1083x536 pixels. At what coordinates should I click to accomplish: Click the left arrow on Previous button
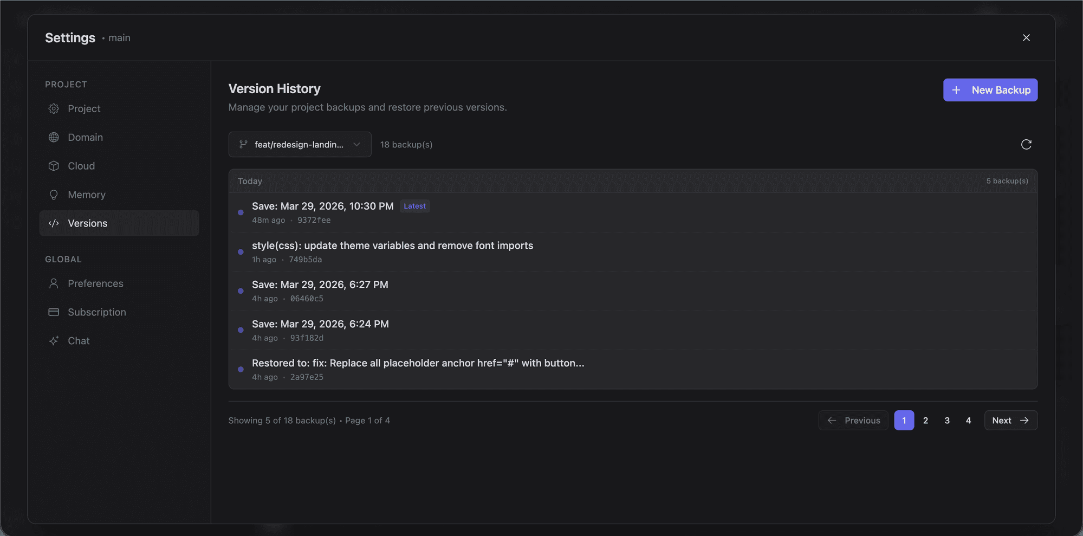click(x=832, y=421)
